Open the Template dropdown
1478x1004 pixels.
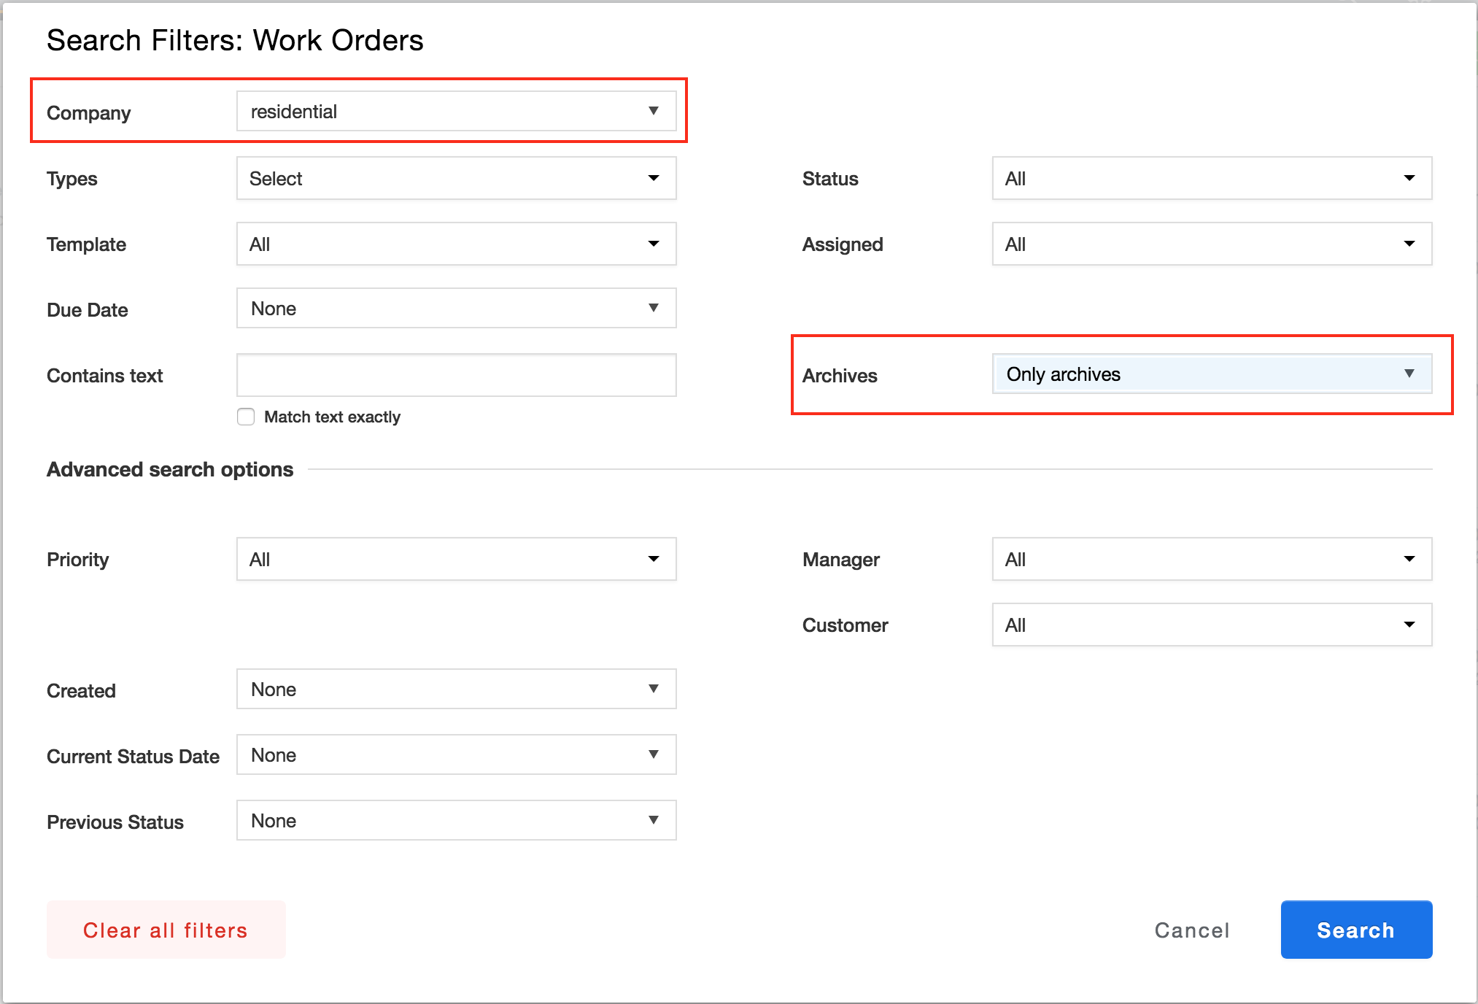456,244
